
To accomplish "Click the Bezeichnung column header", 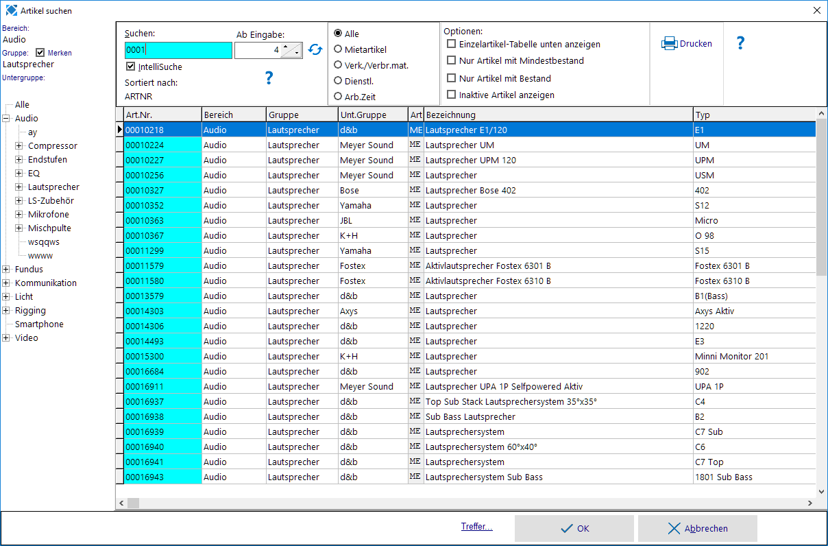I will (x=559, y=115).
